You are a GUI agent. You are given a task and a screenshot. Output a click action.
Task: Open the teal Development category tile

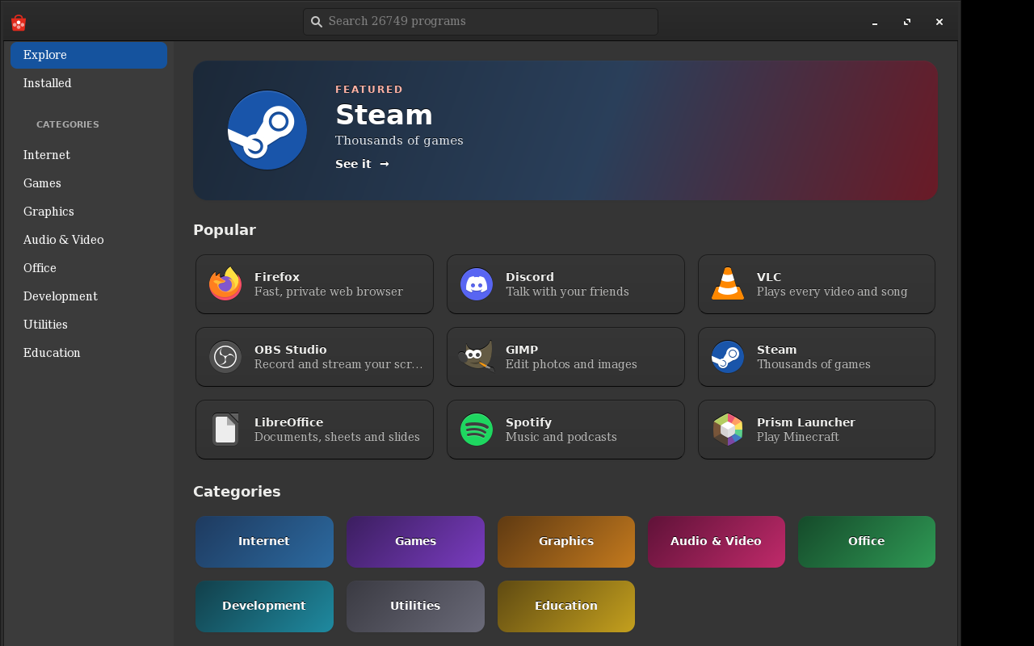point(264,606)
